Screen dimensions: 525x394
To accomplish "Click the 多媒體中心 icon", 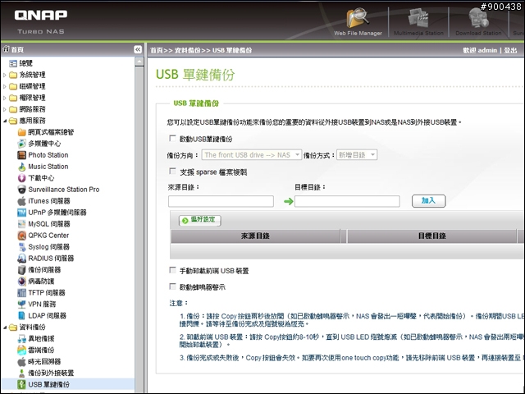I will (22, 144).
